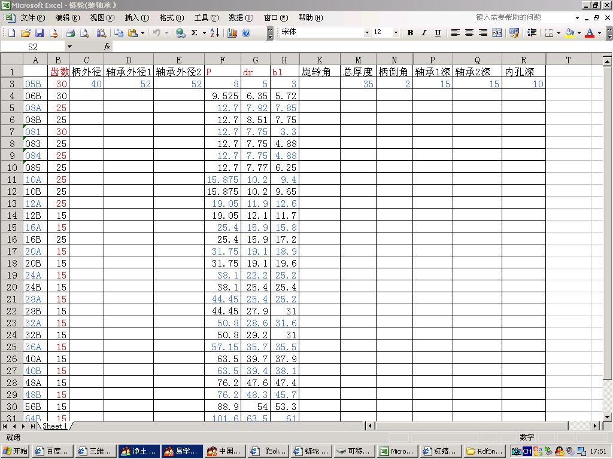The height and width of the screenshot is (459, 613).
Task: Expand the Borders style dropdown arrow
Action: [559, 33]
